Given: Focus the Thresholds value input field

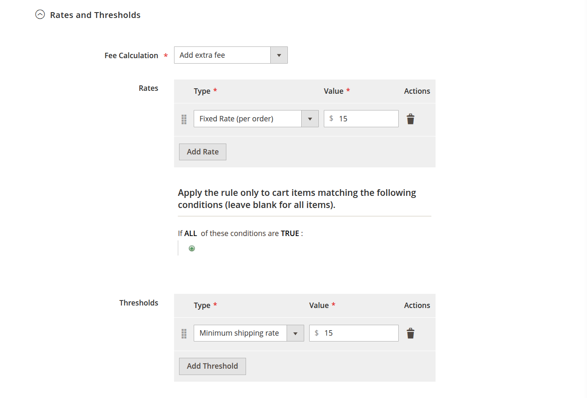Looking at the screenshot, I should pos(359,333).
